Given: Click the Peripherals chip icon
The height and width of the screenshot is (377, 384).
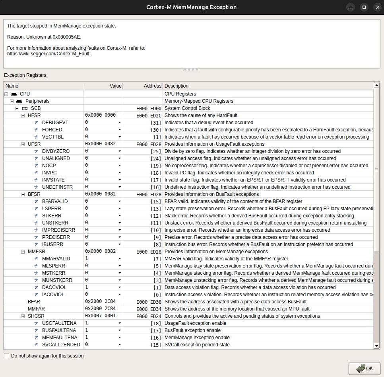Looking at the screenshot, I should point(19,101).
